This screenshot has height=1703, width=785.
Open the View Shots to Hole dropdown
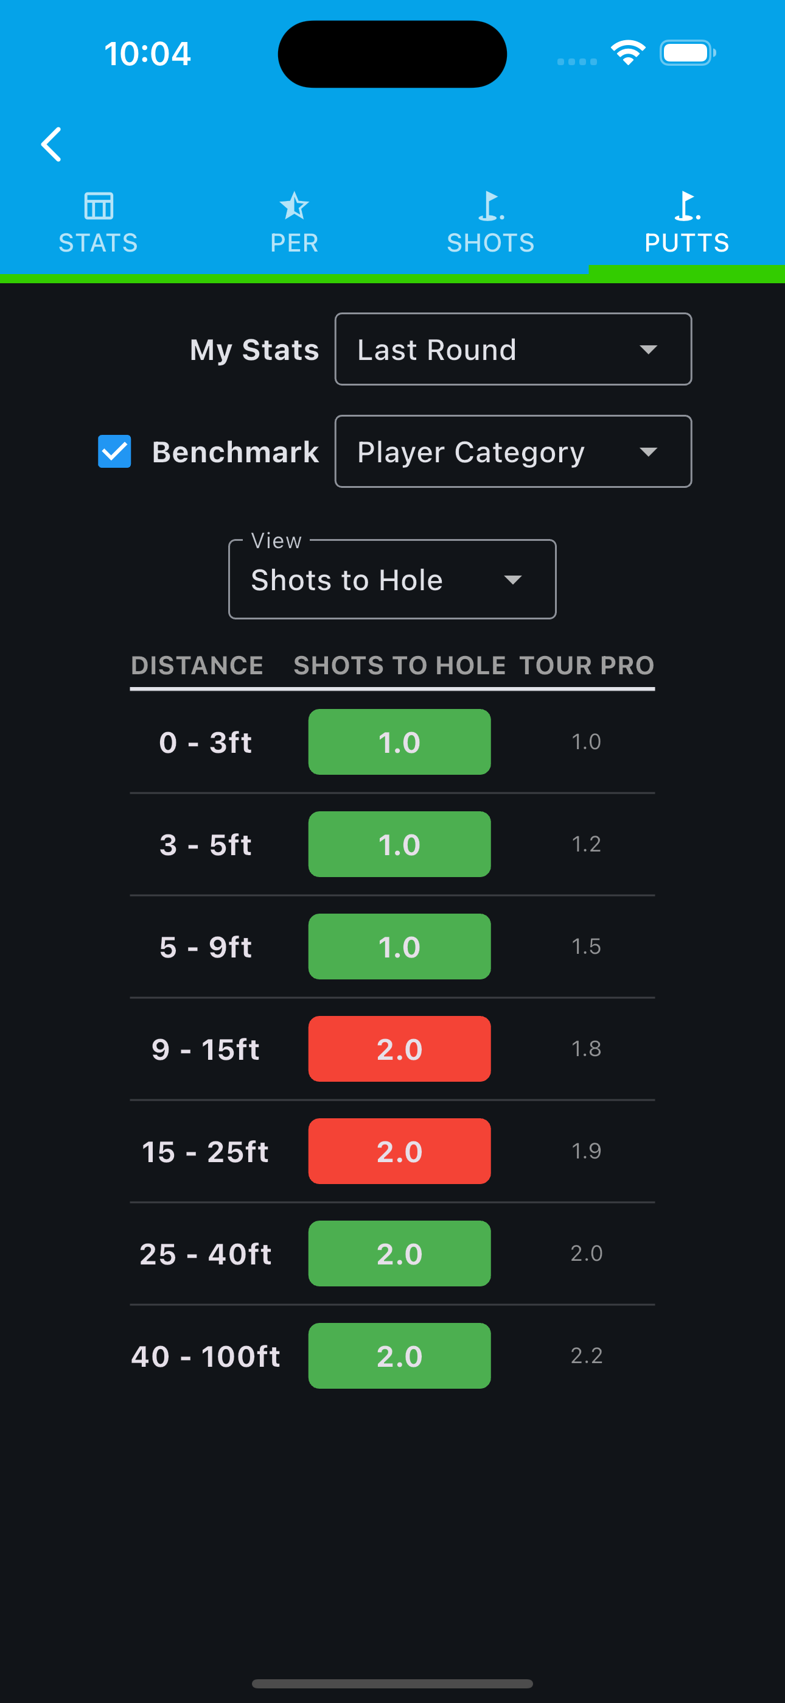[x=392, y=579]
